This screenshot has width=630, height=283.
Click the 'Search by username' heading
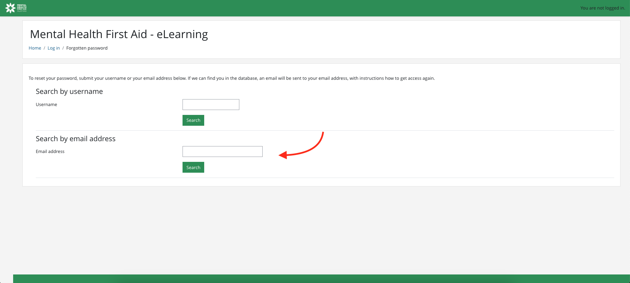69,91
